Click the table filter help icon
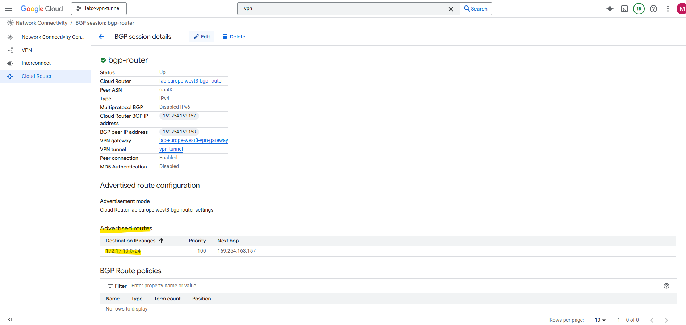 (666, 286)
